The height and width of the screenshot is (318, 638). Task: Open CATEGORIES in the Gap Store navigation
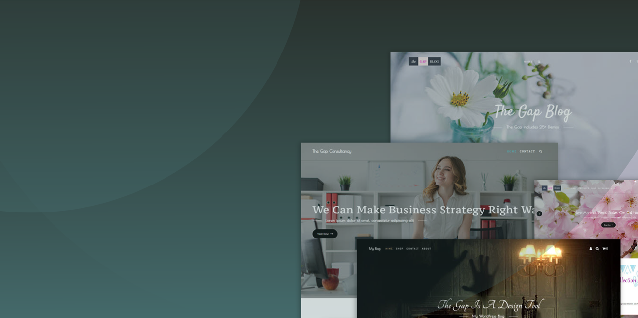point(604,188)
